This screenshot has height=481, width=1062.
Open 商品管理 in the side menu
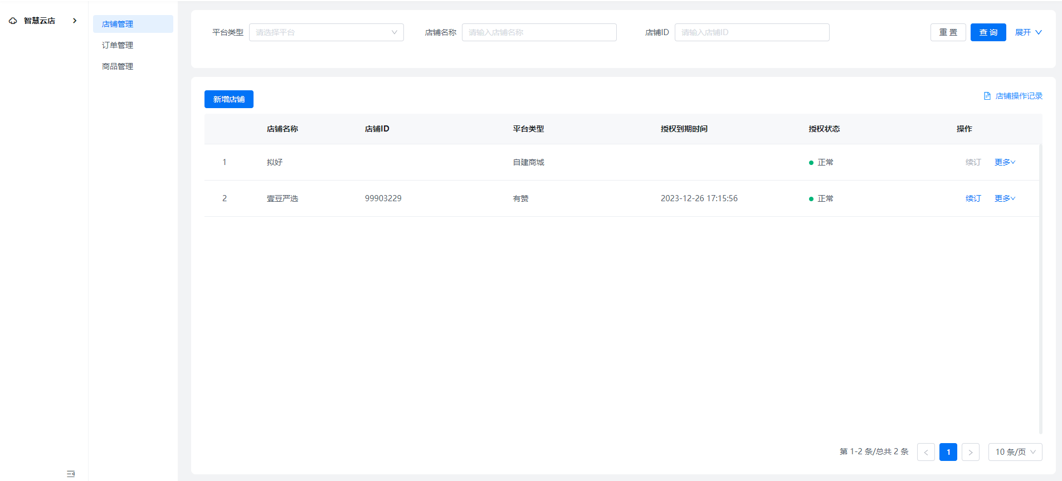click(x=118, y=66)
